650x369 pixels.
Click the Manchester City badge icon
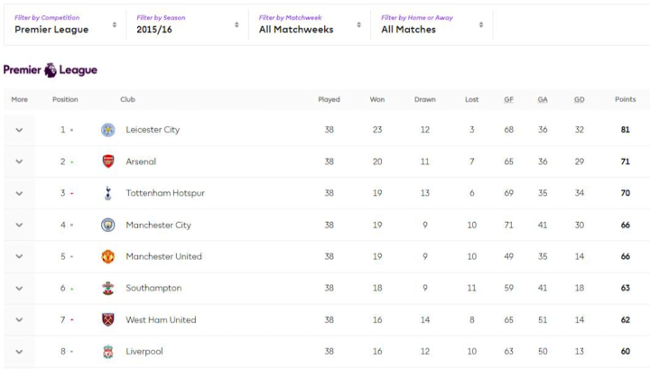coord(108,225)
